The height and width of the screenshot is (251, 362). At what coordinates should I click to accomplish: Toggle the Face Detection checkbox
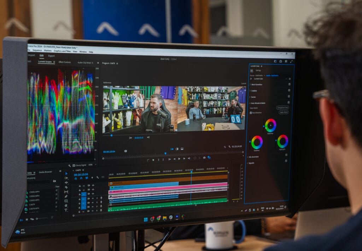click(x=251, y=113)
